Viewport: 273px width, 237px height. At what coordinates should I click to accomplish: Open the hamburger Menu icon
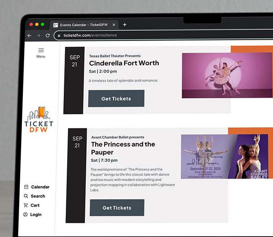click(41, 50)
